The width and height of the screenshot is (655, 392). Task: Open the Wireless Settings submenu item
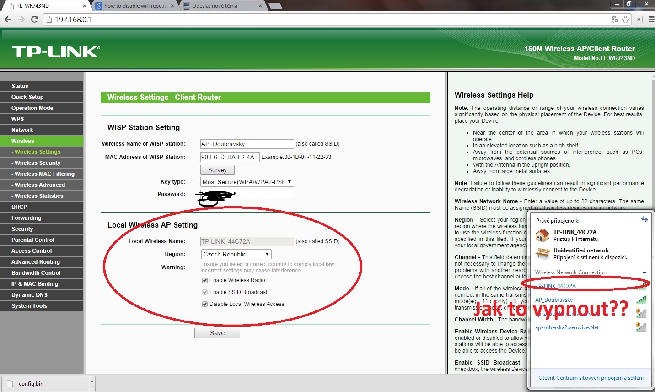point(42,152)
